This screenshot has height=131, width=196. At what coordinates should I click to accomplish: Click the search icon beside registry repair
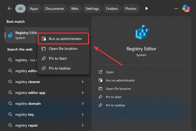10,125
